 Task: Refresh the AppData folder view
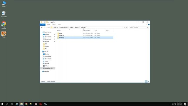point(127,28)
